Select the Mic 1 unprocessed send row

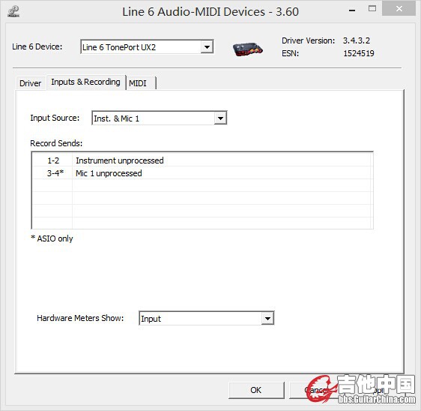(202, 173)
